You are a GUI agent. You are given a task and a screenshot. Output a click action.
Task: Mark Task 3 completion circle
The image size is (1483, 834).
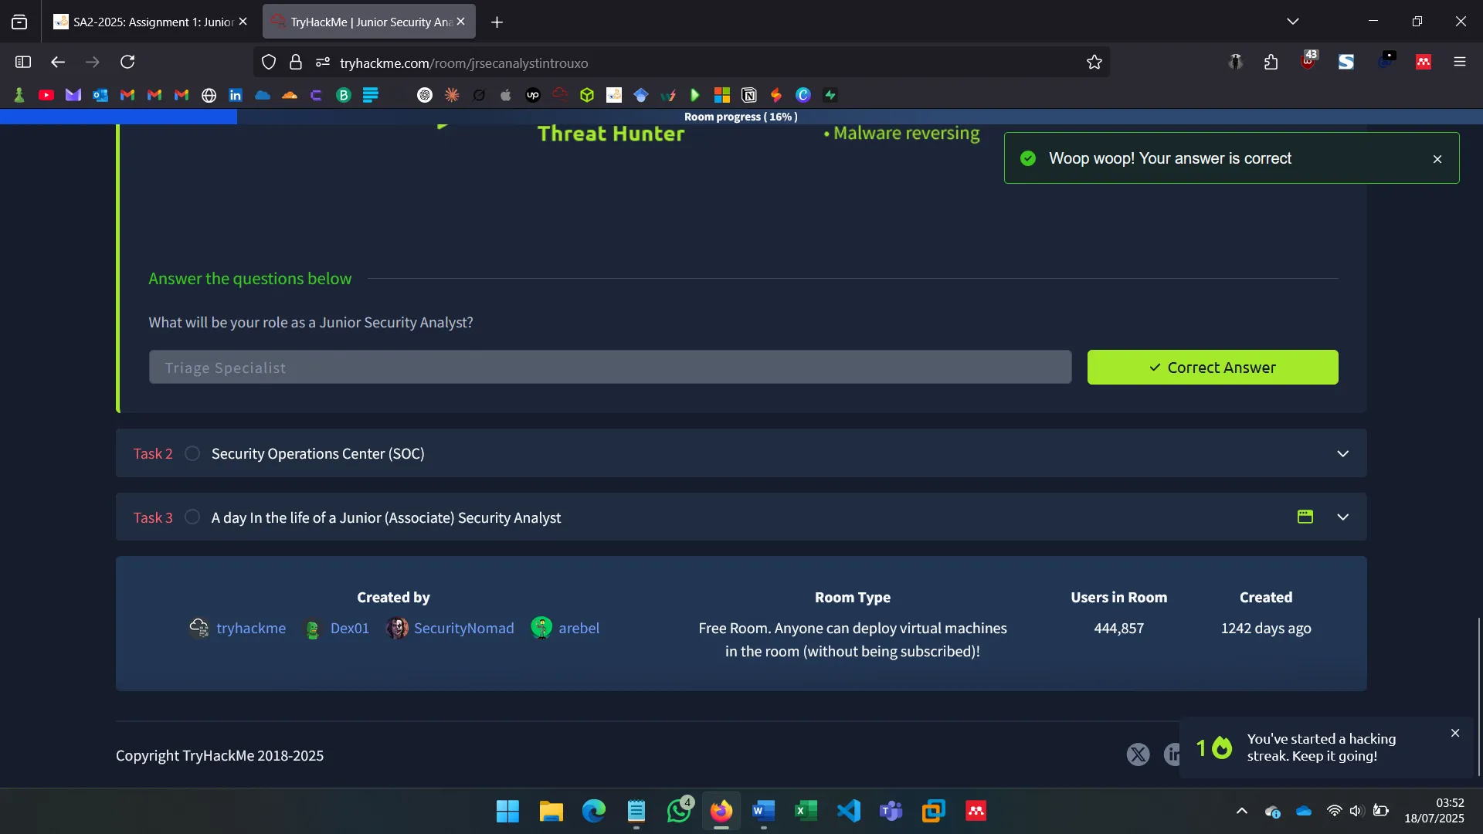(x=192, y=517)
